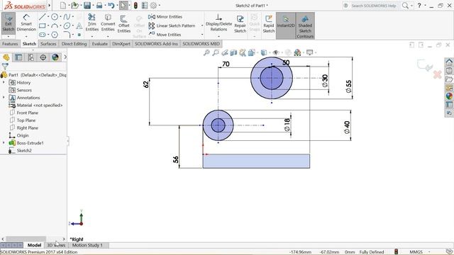Click the Print icon
This screenshot has width=454, height=255.
[x=99, y=5]
